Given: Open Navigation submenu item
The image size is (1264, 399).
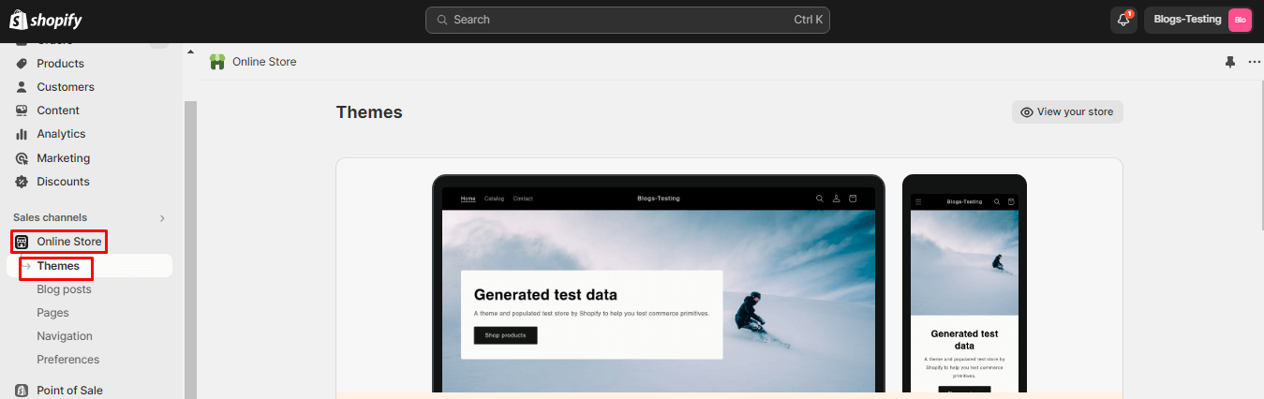Looking at the screenshot, I should coord(65,336).
